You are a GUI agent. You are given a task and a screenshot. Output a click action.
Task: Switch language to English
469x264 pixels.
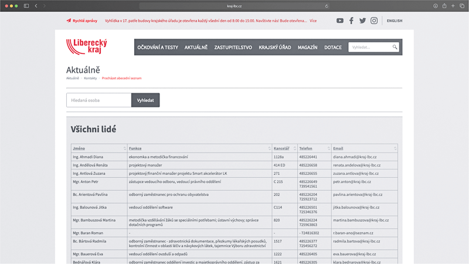click(x=395, y=21)
